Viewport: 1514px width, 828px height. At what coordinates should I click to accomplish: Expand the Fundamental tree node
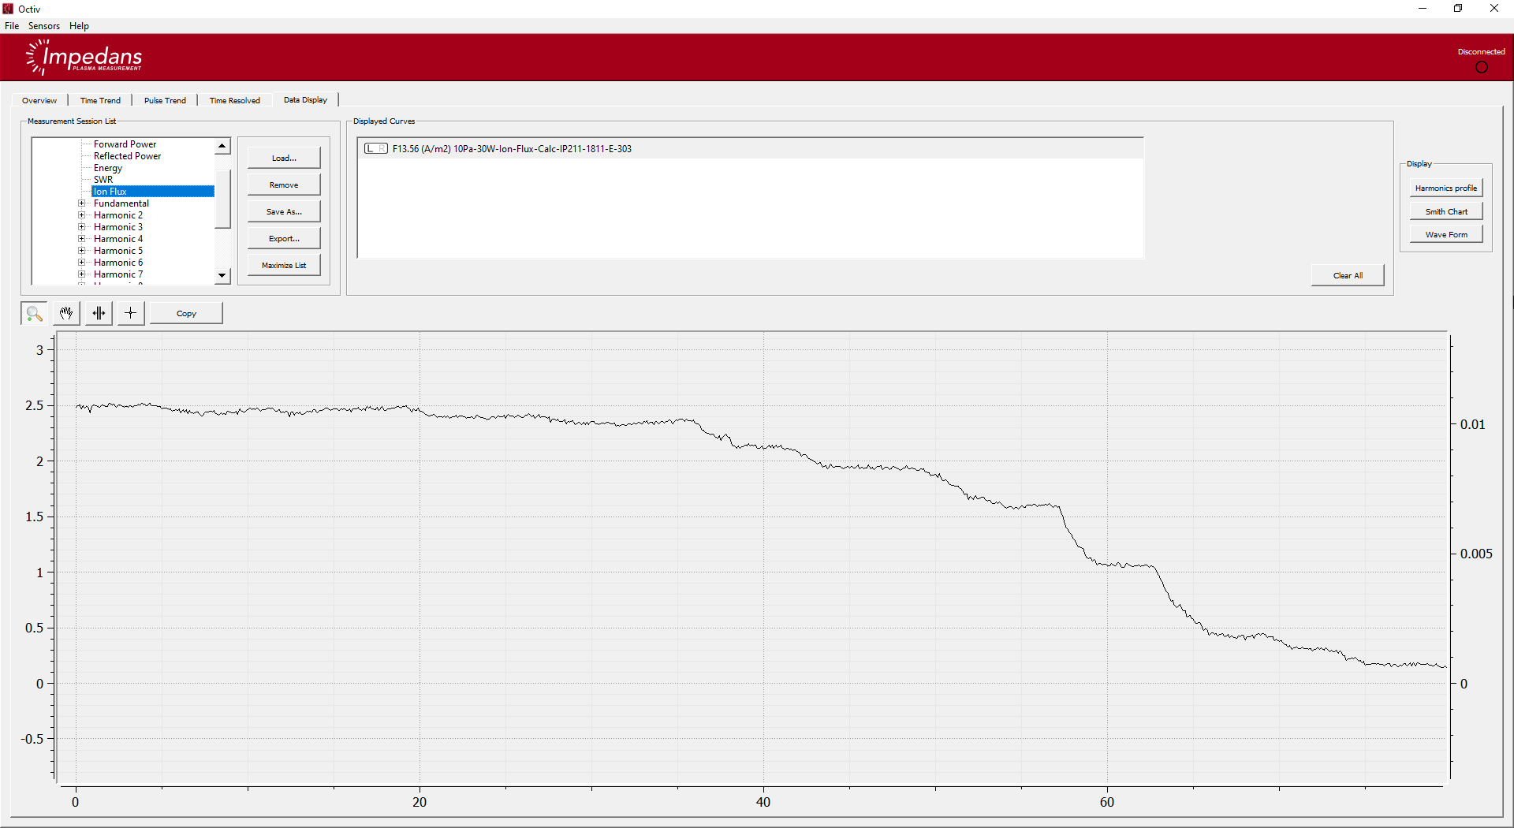pos(81,203)
